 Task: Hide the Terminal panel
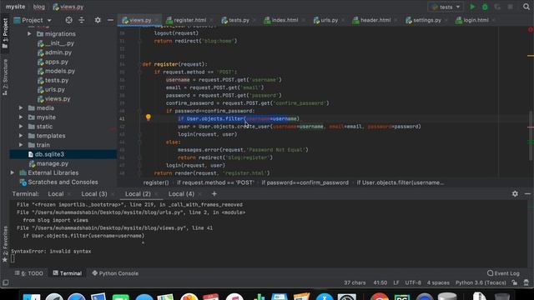[x=527, y=193]
